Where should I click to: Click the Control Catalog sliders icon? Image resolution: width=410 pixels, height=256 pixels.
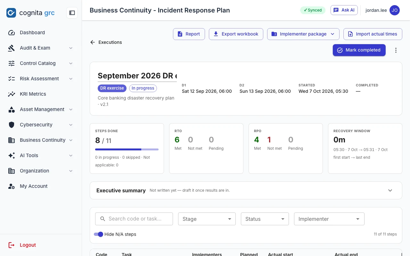coord(12,63)
